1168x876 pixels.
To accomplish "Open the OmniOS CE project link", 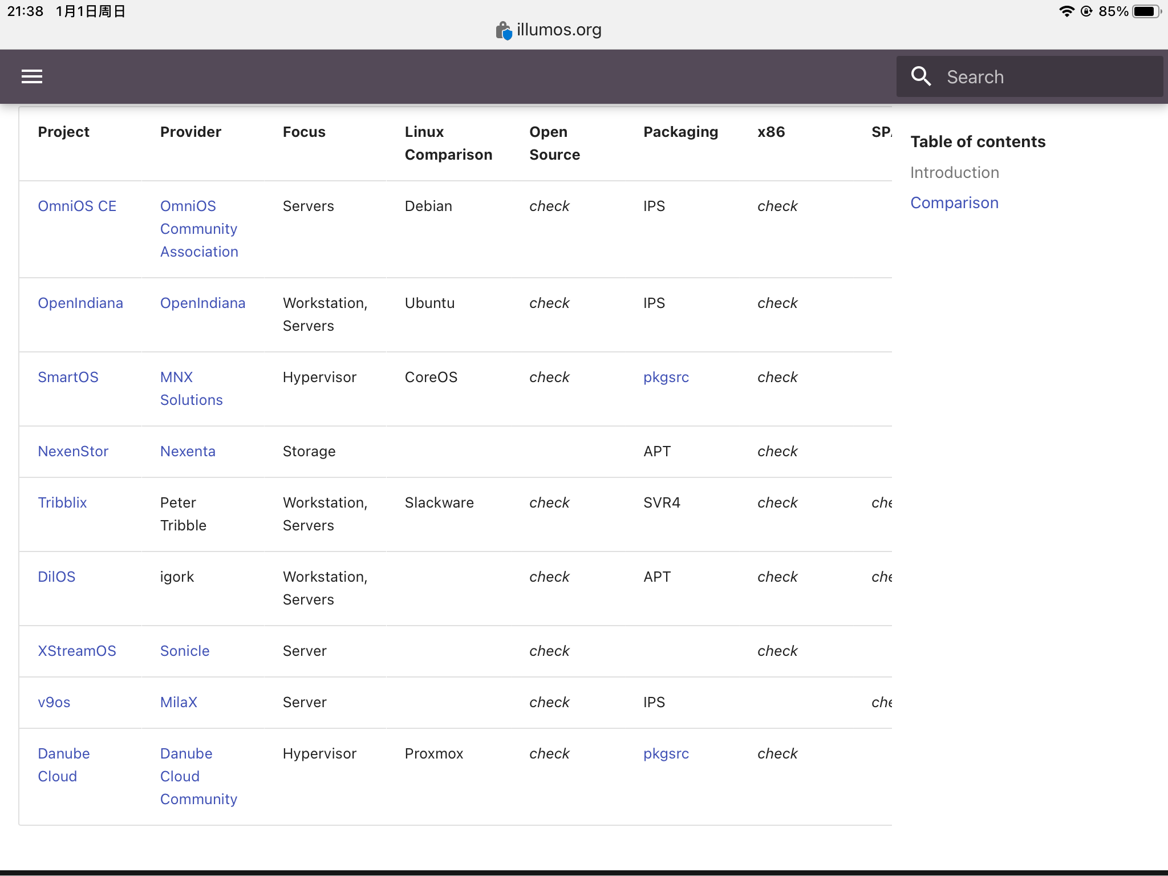I will click(77, 206).
